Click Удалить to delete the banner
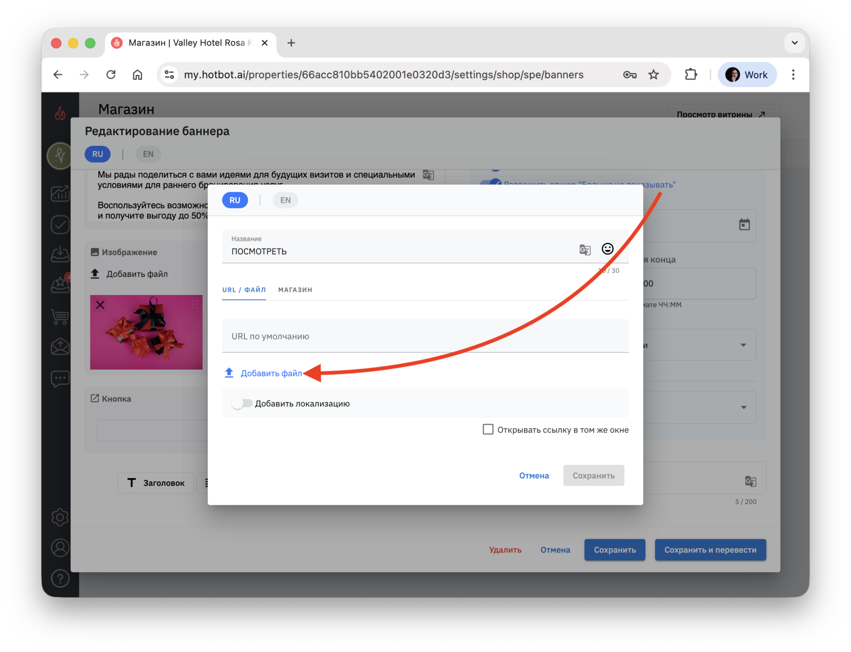The image size is (851, 652). [x=505, y=550]
